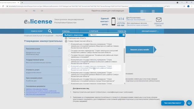
Task: Open the О портале menu
Action: point(94,31)
